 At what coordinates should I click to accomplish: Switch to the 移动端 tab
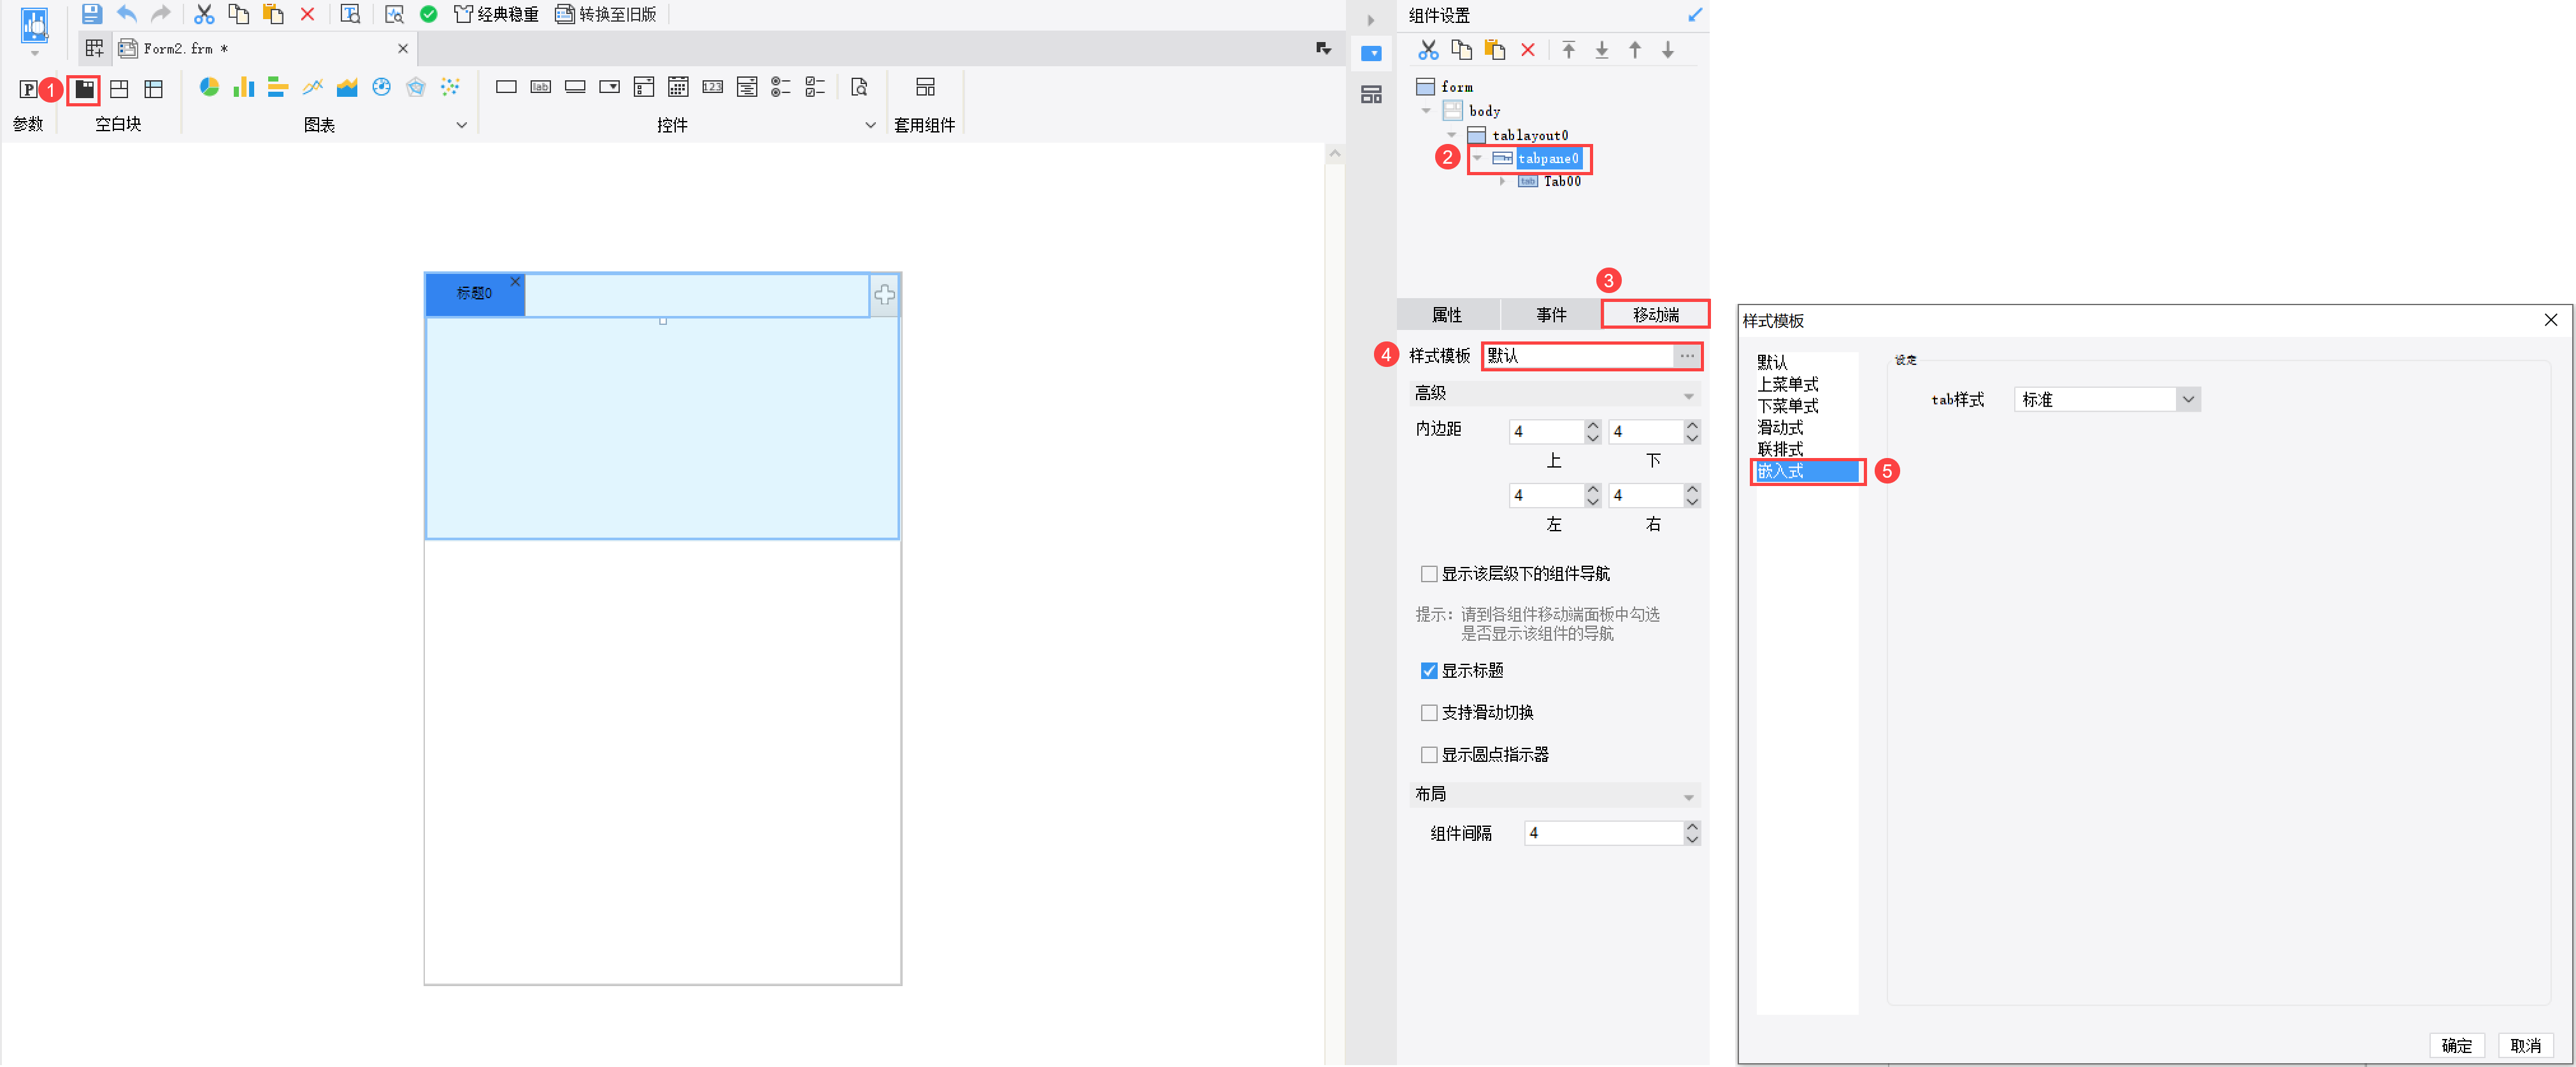click(x=1655, y=315)
